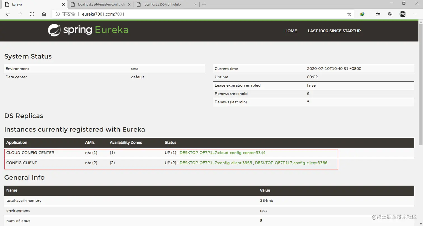Image resolution: width=423 pixels, height=226 pixels.
Task: Click the Name column header in General Info
Action: [x=12, y=190]
